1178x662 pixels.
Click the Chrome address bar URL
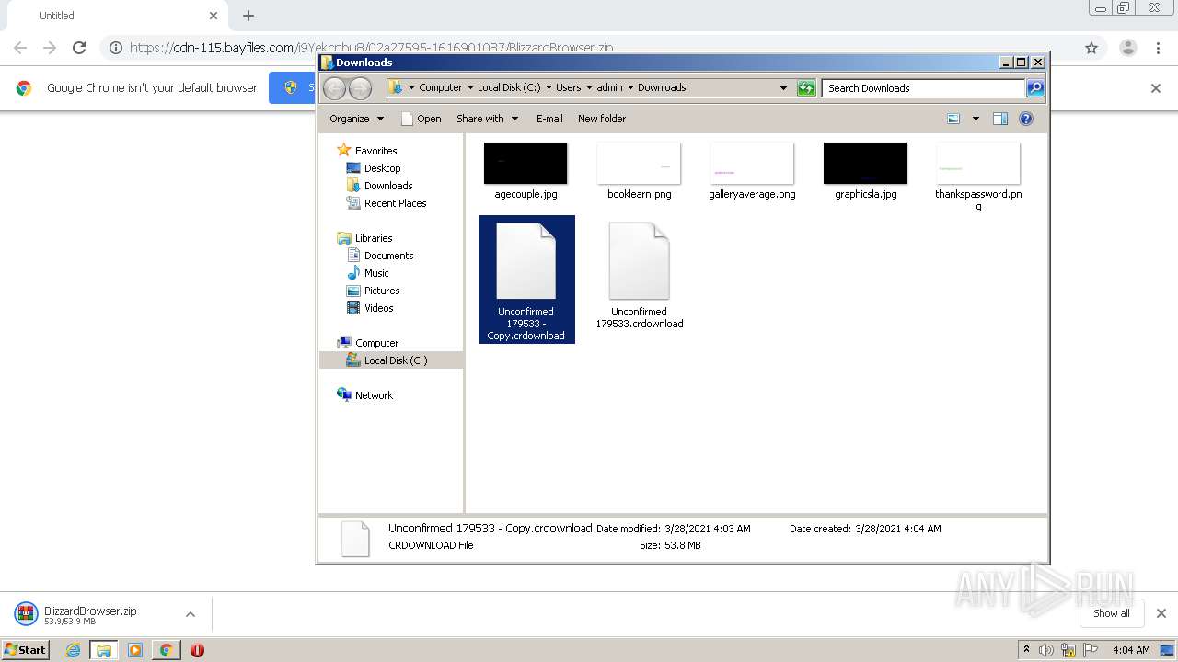(x=371, y=48)
